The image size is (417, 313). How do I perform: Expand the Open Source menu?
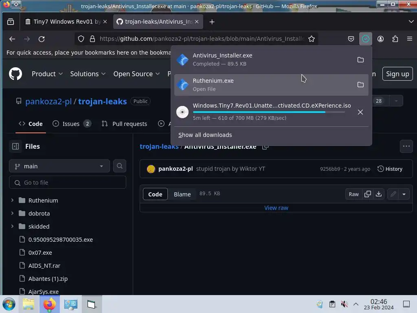[x=136, y=74]
